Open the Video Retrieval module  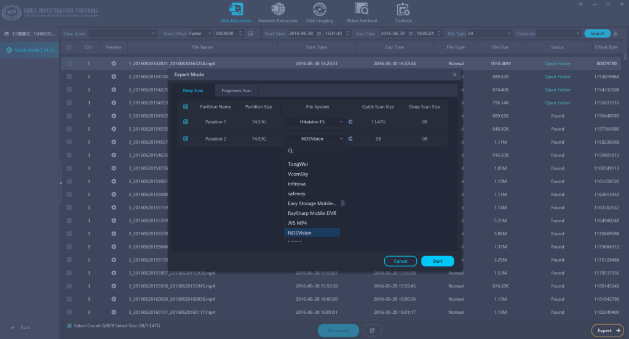click(x=362, y=13)
